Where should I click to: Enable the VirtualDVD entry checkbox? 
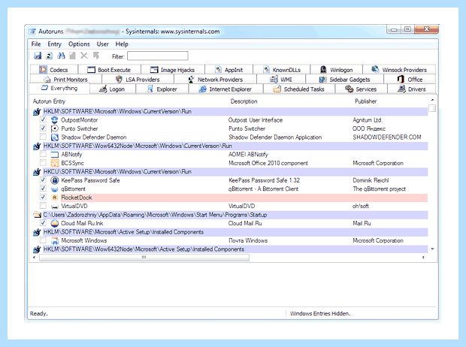pyautogui.click(x=43, y=206)
